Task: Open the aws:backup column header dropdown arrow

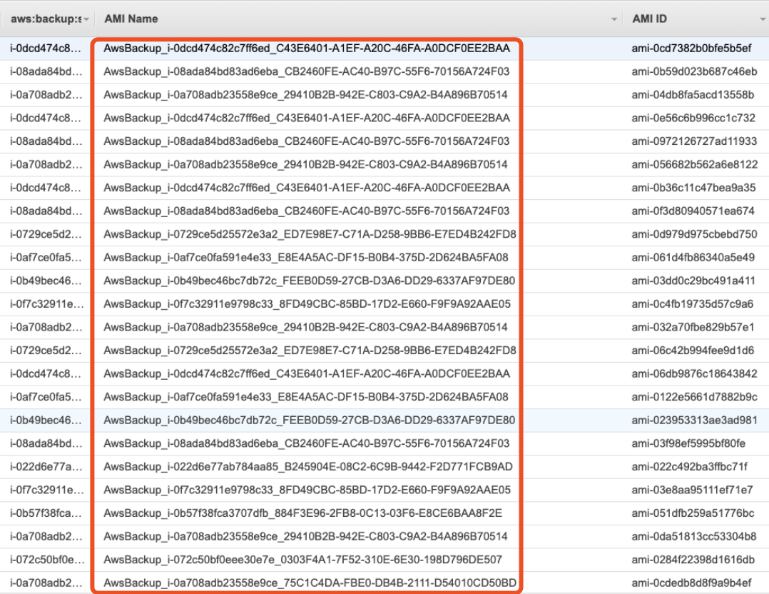Action: (x=86, y=19)
